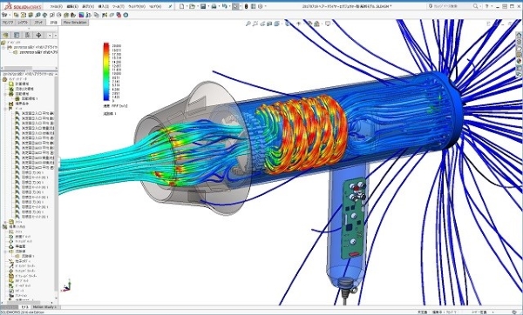Click the move crosshair panel tab icon
The width and height of the screenshot is (523, 315).
[38, 35]
